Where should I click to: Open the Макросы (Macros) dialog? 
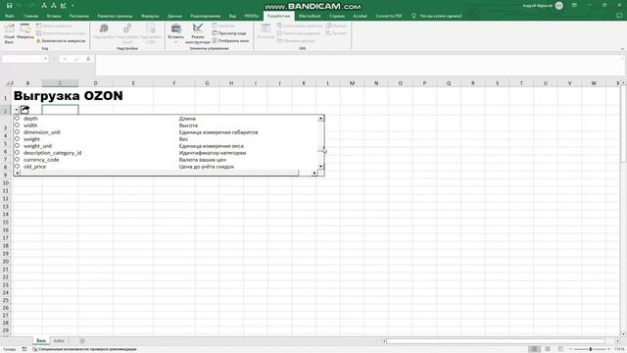click(x=25, y=32)
